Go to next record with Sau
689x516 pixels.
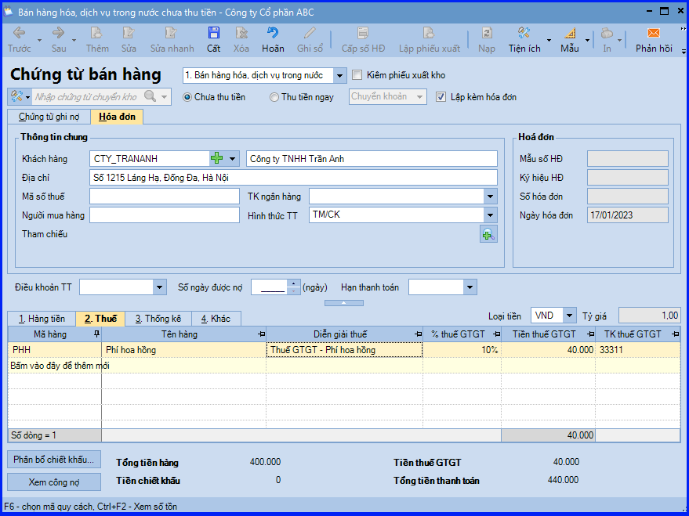click(x=59, y=40)
